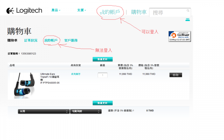Screen dimensions: 224x140
Task: Open the 產品 dropdown menu
Action: [56, 10]
